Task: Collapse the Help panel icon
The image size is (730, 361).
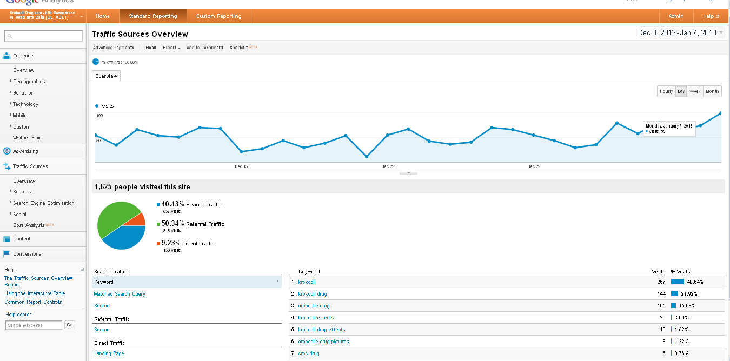Action: click(x=82, y=269)
